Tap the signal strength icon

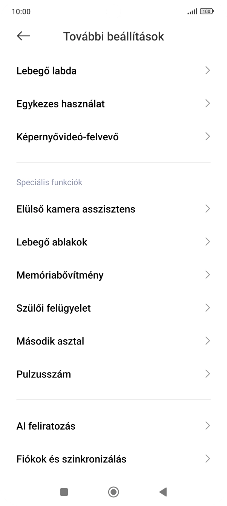192,11
